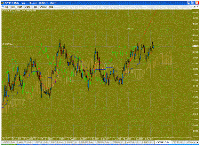The width and height of the screenshot is (200, 145).
Task: Open the Window menu
Action: (43, 7)
